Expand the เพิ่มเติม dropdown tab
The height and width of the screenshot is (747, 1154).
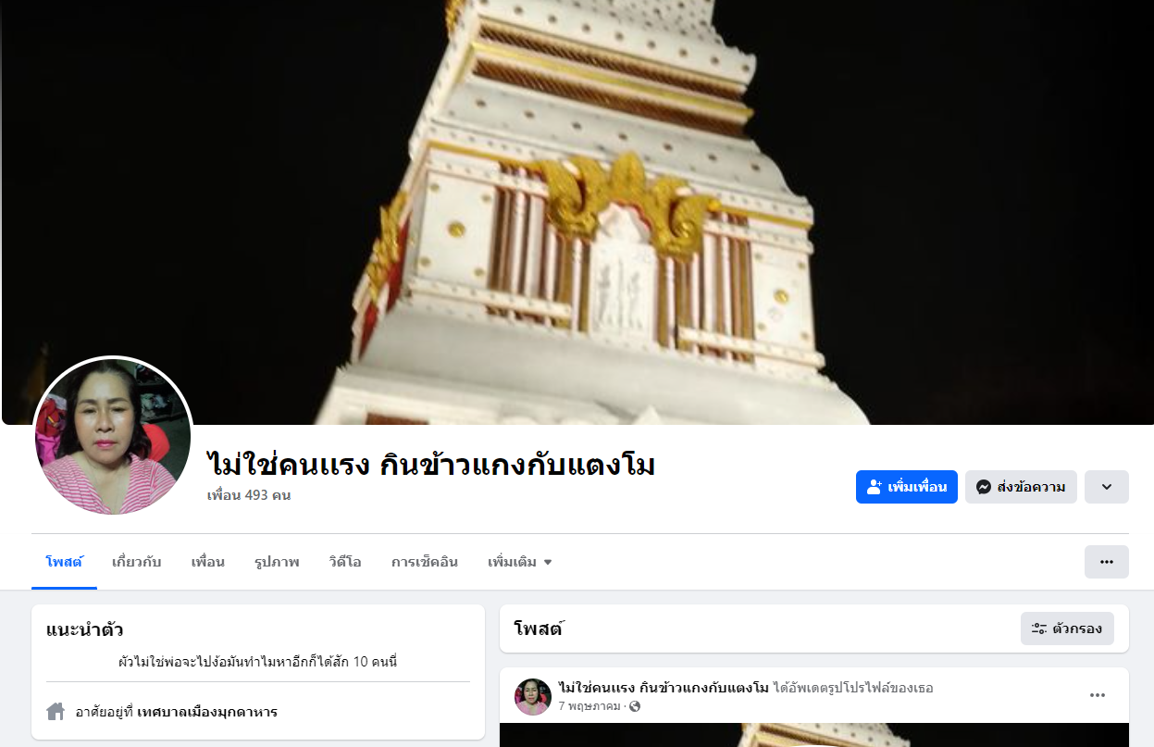pyautogui.click(x=519, y=562)
